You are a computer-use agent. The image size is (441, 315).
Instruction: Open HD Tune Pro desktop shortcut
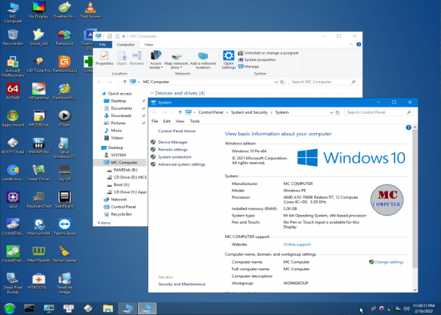(x=38, y=64)
